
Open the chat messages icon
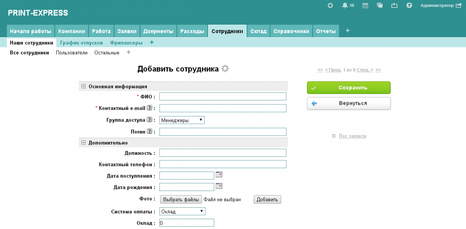(380, 5)
